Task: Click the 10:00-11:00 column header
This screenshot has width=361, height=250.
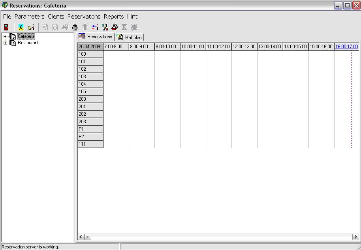Action: 193,47
